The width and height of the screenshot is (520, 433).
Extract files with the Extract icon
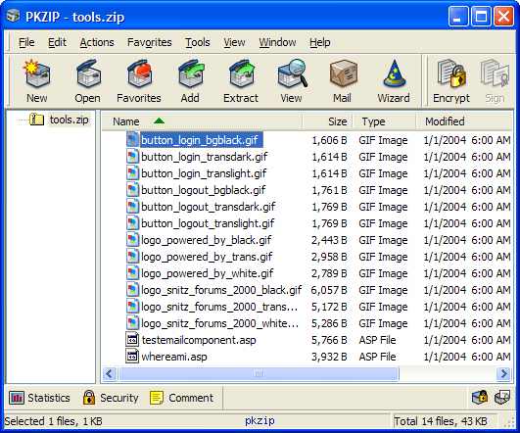click(x=242, y=75)
